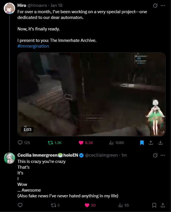The width and height of the screenshot is (171, 212).
Task: Open more options on Cecilia's reply
Action: click(163, 155)
